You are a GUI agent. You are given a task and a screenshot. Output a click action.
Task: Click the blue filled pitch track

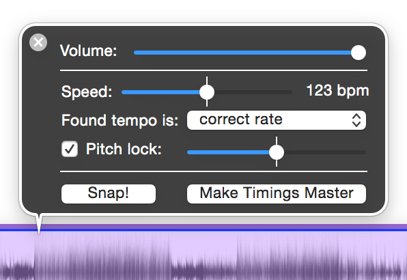[228, 152]
